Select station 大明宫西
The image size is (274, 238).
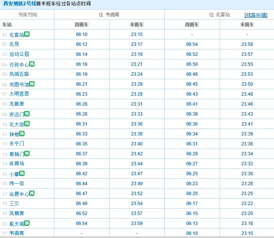pyautogui.click(x=19, y=94)
